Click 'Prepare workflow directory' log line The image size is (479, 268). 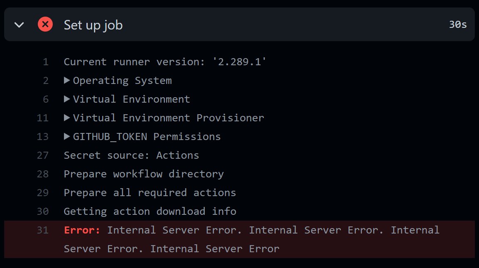click(144, 174)
